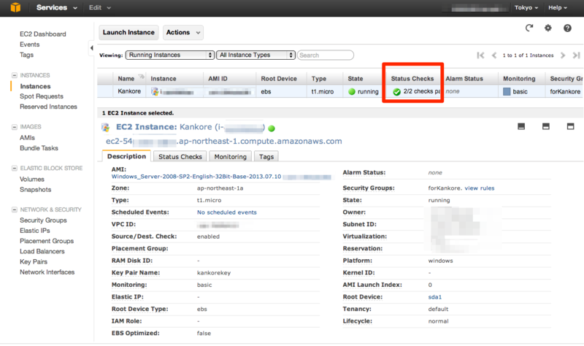584x346 pixels.
Task: Open the sda1 root device link
Action: (434, 297)
